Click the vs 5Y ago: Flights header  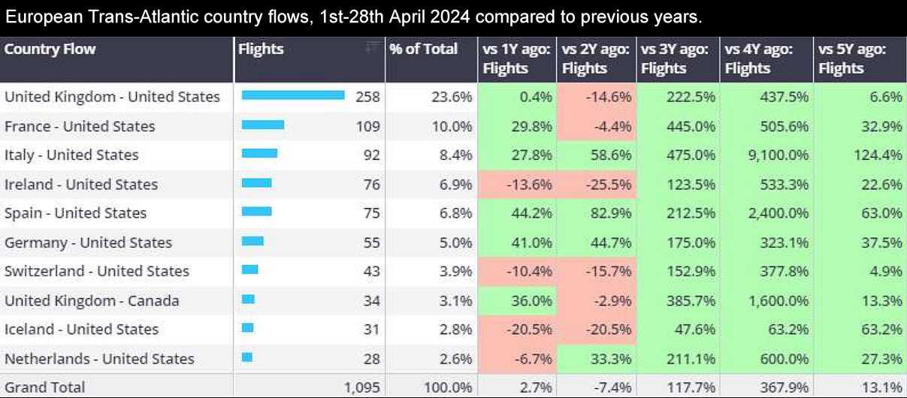coord(853,59)
